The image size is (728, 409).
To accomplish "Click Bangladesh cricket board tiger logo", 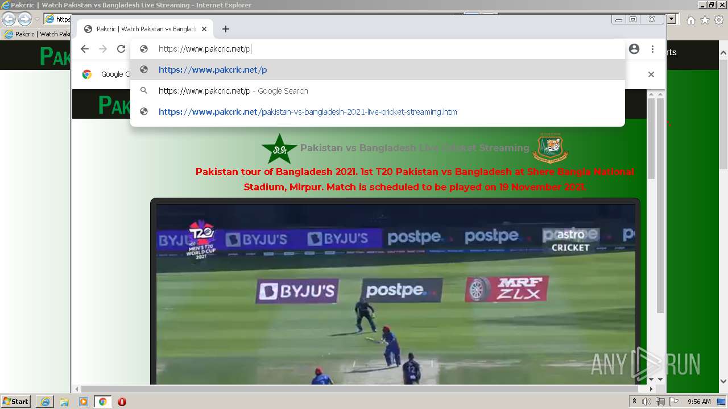I will [x=550, y=148].
